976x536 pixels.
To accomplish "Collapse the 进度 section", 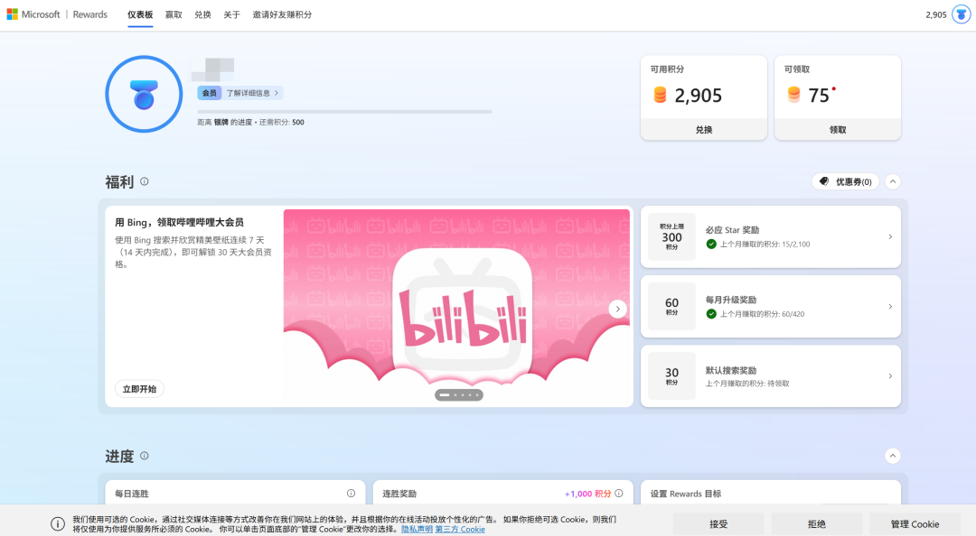I will (893, 456).
